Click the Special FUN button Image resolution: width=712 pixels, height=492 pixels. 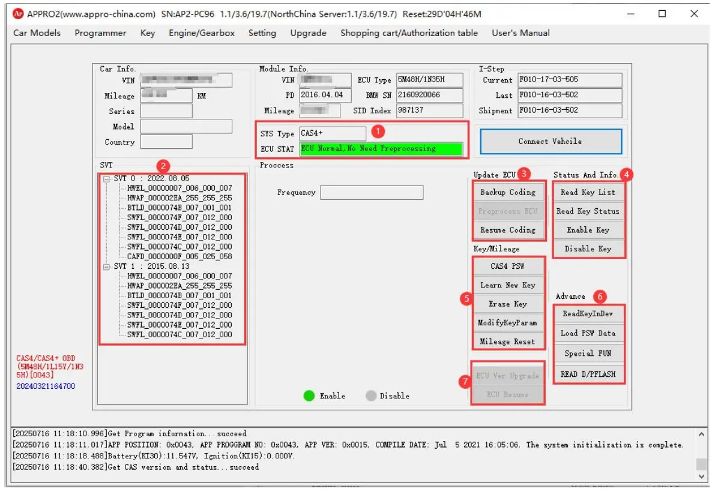pyautogui.click(x=588, y=353)
